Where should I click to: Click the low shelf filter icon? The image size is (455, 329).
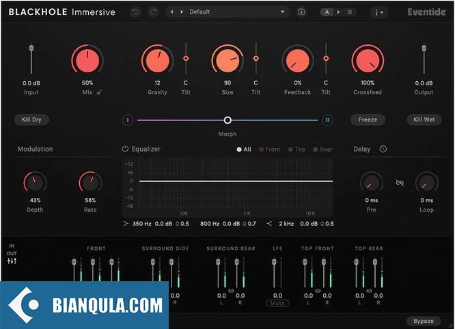[x=126, y=224]
